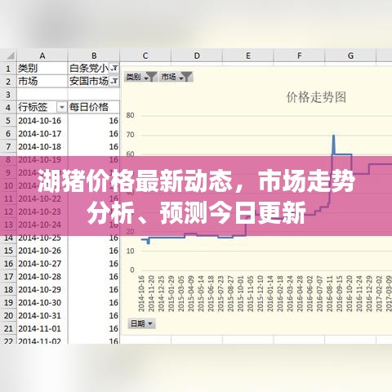Select row 5 header
392x392 pixels.
pyautogui.click(x=8, y=121)
